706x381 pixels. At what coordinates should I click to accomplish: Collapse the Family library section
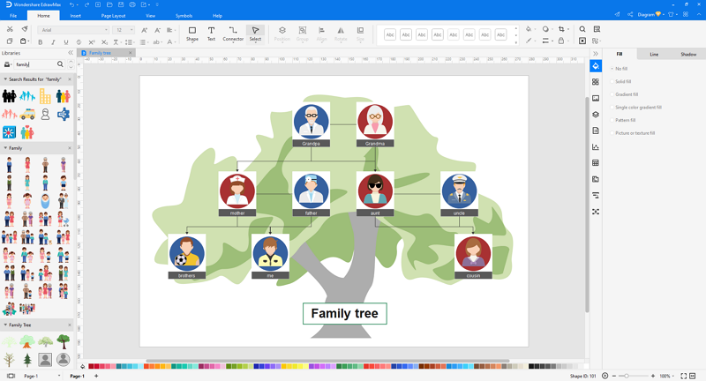(5, 148)
